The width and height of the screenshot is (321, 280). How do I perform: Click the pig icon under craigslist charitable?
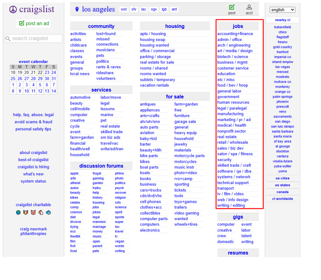click(x=33, y=212)
